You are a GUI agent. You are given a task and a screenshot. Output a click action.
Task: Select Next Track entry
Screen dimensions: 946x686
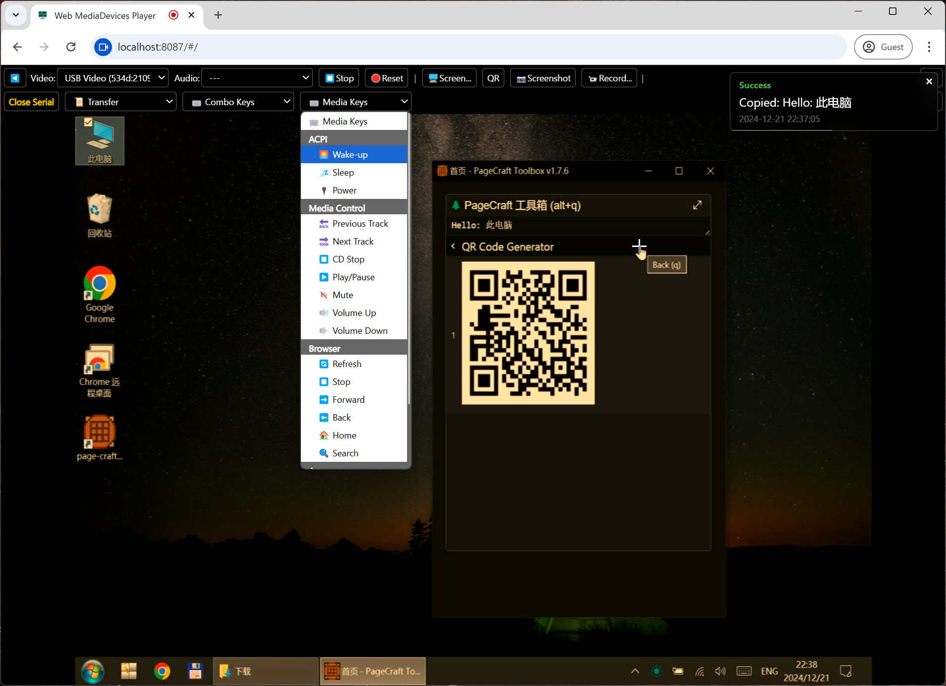coord(354,241)
